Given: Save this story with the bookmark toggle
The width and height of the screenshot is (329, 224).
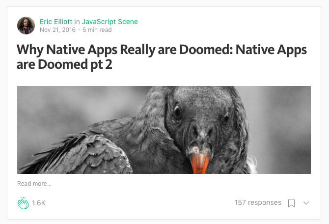Looking at the screenshot, I should pyautogui.click(x=291, y=203).
